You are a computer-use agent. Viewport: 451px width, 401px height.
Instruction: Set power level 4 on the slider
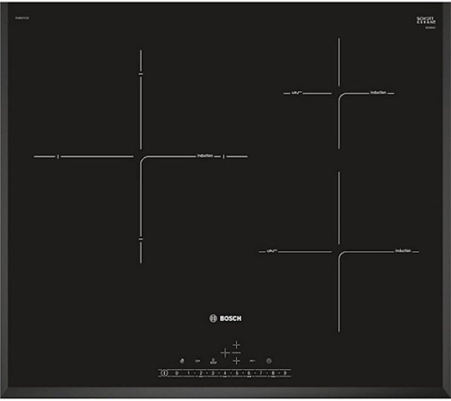point(225,373)
